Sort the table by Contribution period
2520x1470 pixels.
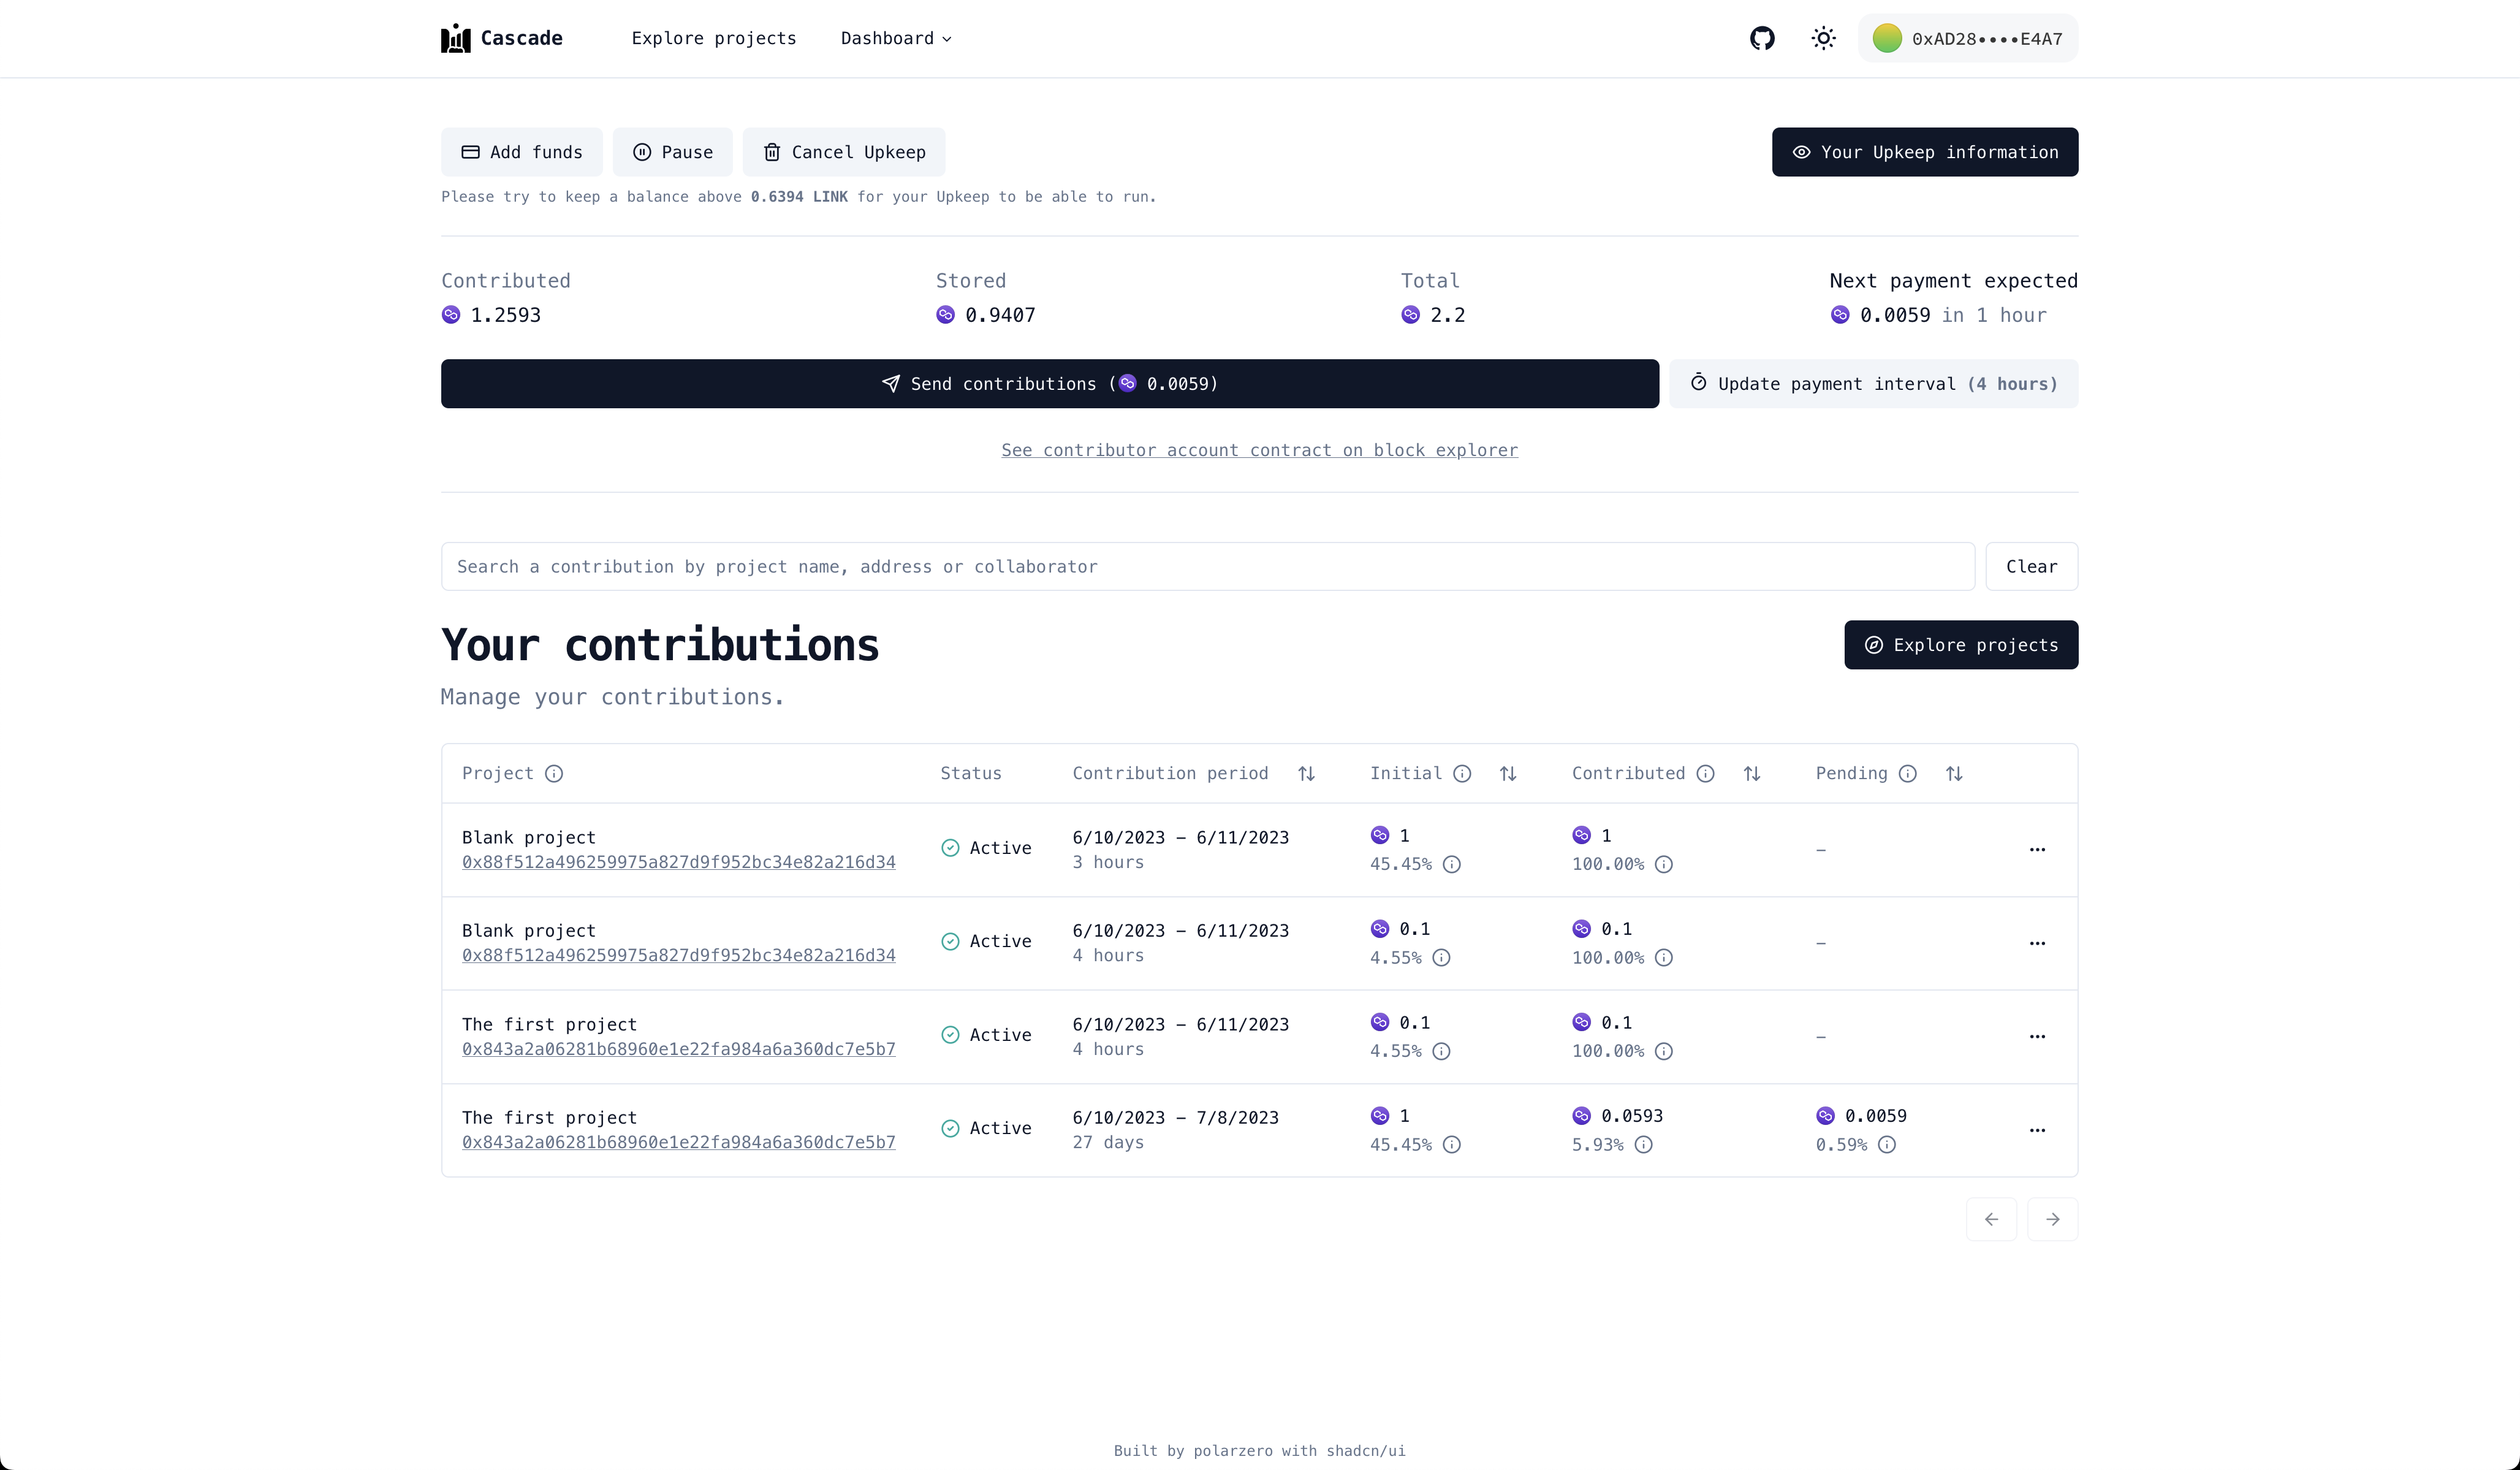click(x=1306, y=773)
